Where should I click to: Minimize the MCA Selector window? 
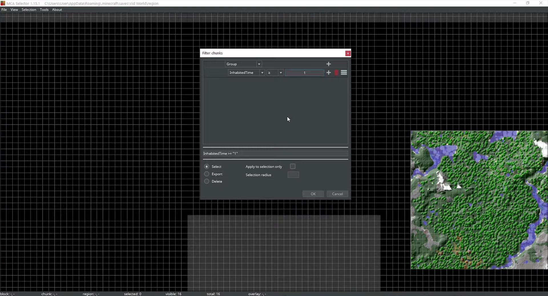click(515, 3)
